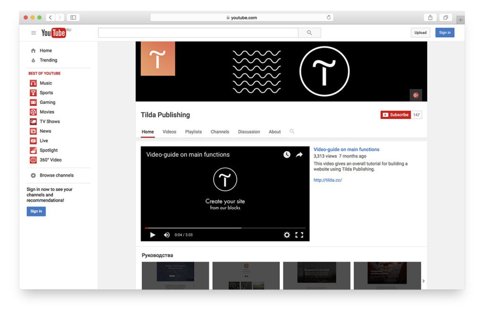This screenshot has width=484, height=317.
Task: Open the Sports category icon
Action: [x=33, y=93]
